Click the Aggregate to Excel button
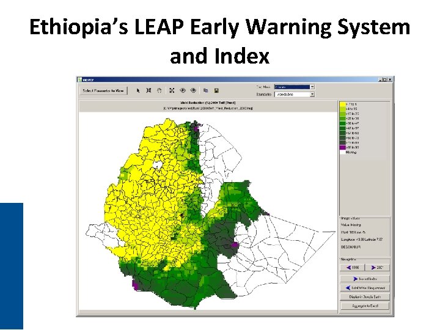The width and height of the screenshot is (440, 330). 365,306
